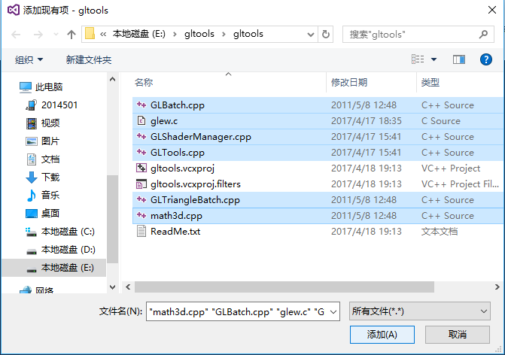Click the 添加(A) button

point(382,335)
